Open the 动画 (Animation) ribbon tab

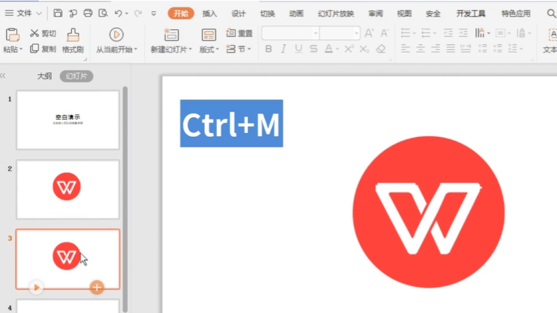pyautogui.click(x=296, y=13)
